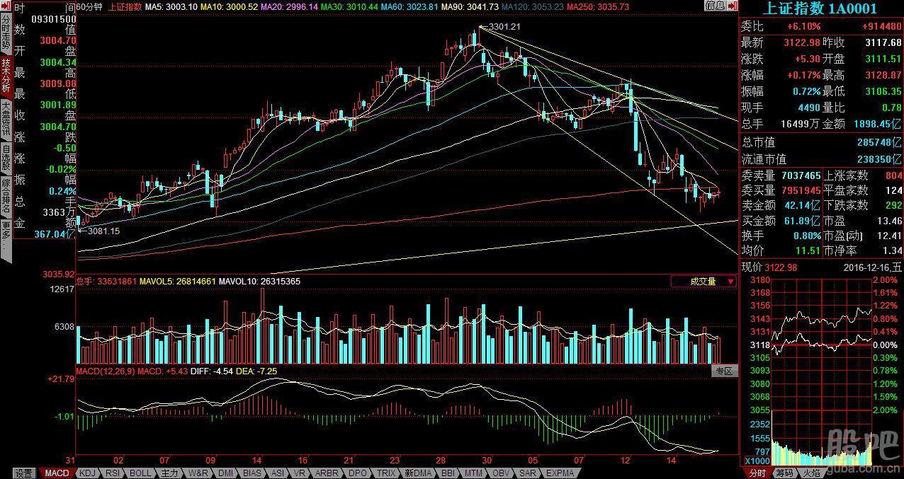Switch to the KDJ indicator tab
This screenshot has width=904, height=479.
point(88,473)
